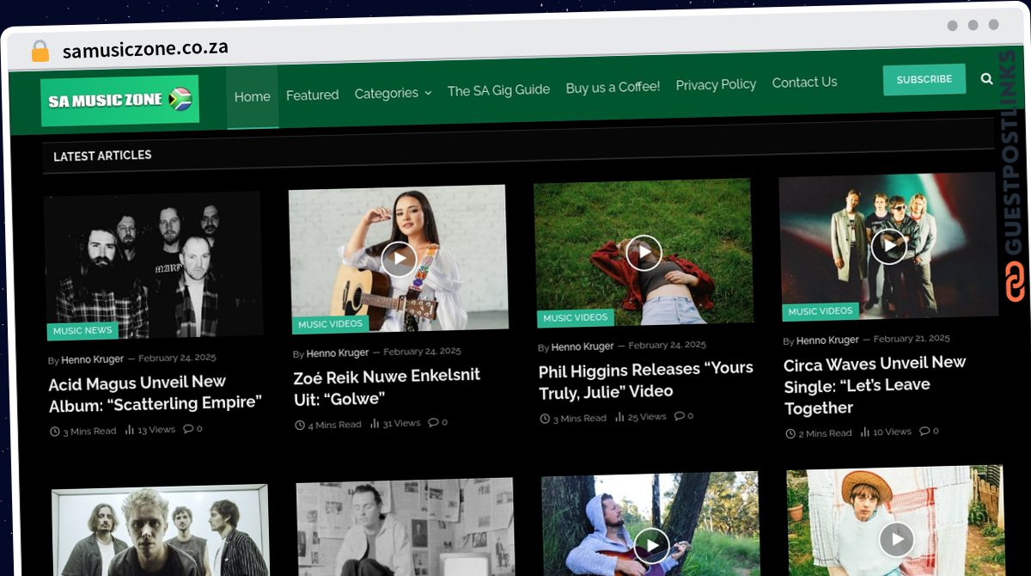Click the SUBSCRIBE button
This screenshot has height=576, width=1031.
pyautogui.click(x=924, y=78)
